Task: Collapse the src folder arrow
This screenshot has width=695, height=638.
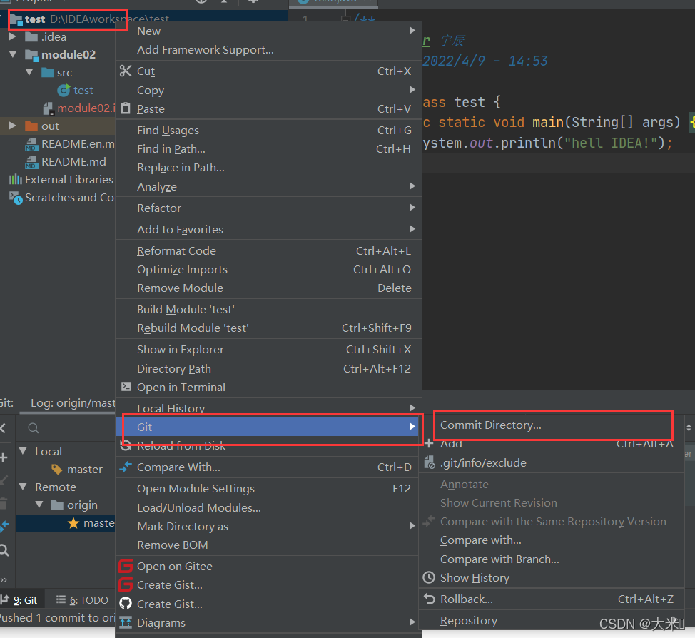Action: coord(29,72)
